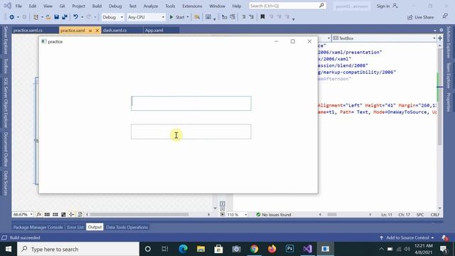This screenshot has height=256, width=455.
Task: Open the Properties side tab
Action: (x=449, y=102)
